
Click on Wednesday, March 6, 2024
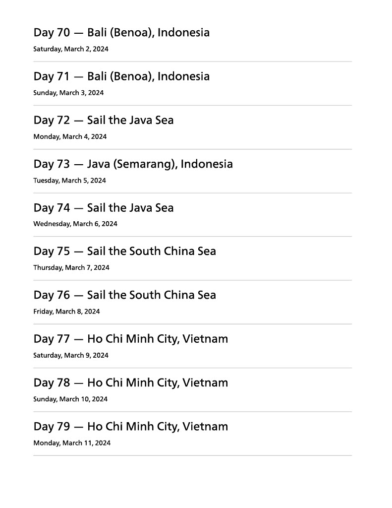75,224
